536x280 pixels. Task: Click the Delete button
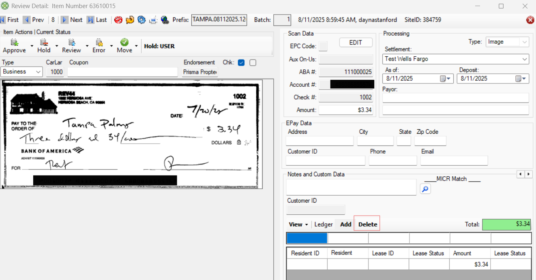point(367,224)
